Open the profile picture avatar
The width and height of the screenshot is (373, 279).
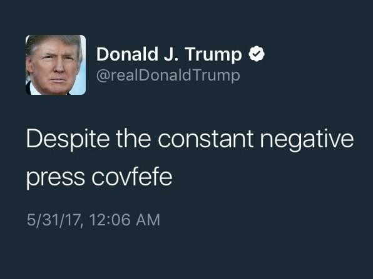point(56,65)
